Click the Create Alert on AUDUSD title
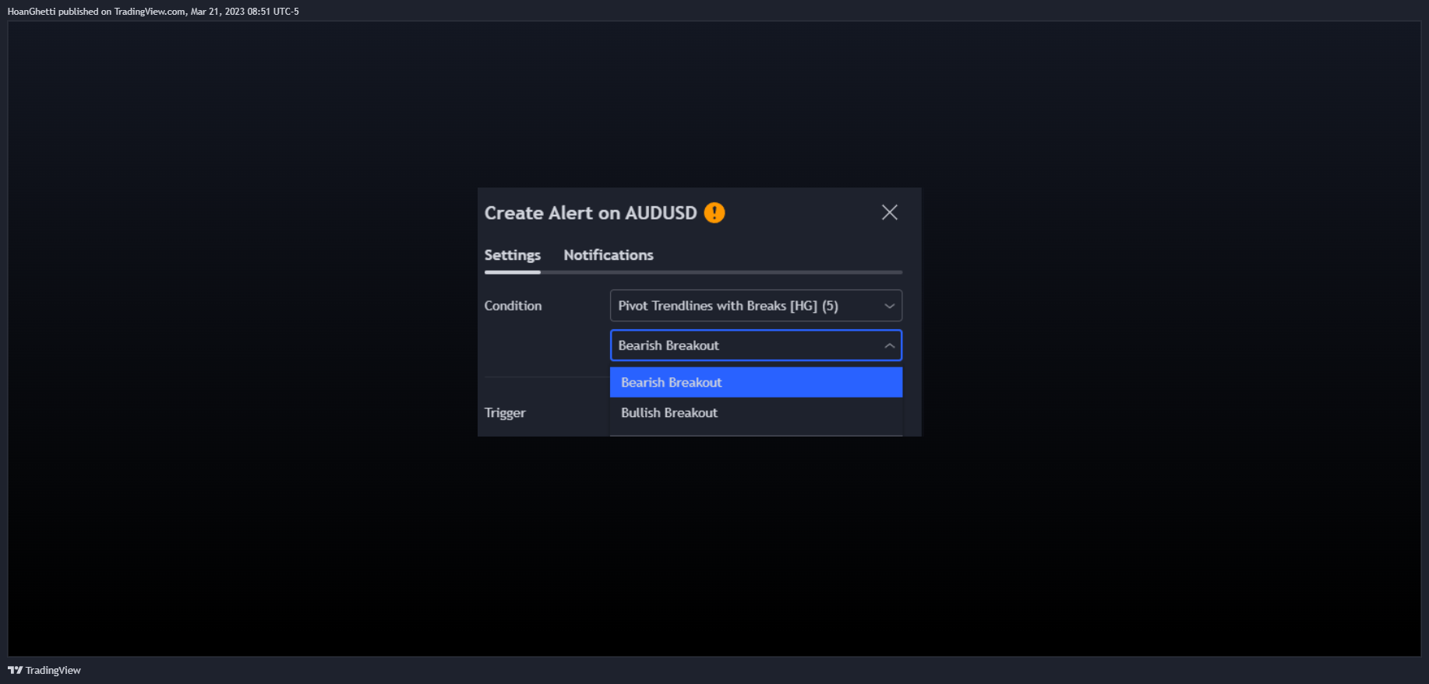1429x684 pixels. [591, 212]
